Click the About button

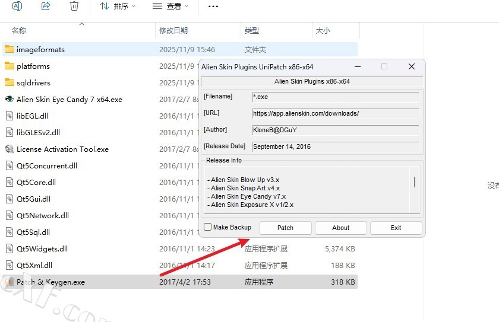340,228
